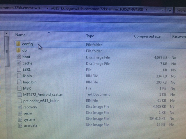The width and height of the screenshot is (186, 139).
Task: Click the 7 KB size value
Action: [x=164, y=64]
